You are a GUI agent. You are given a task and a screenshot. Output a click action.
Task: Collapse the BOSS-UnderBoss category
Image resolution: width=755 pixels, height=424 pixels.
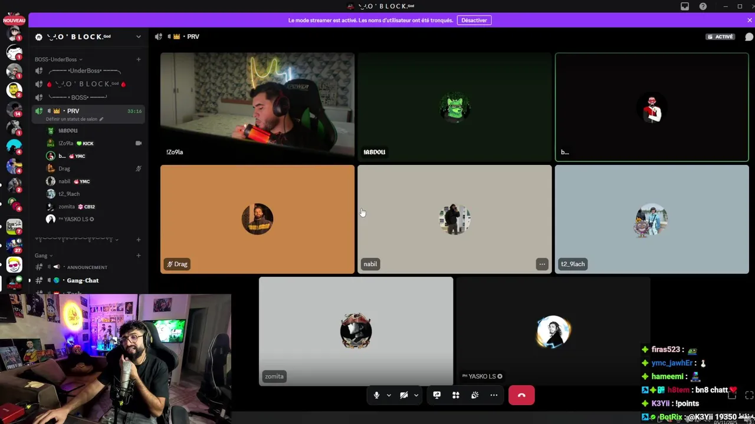click(58, 59)
